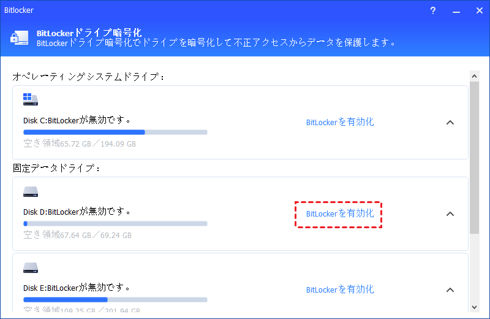This screenshot has width=490, height=319.
Task: Open the help question mark icon
Action: click(x=432, y=11)
